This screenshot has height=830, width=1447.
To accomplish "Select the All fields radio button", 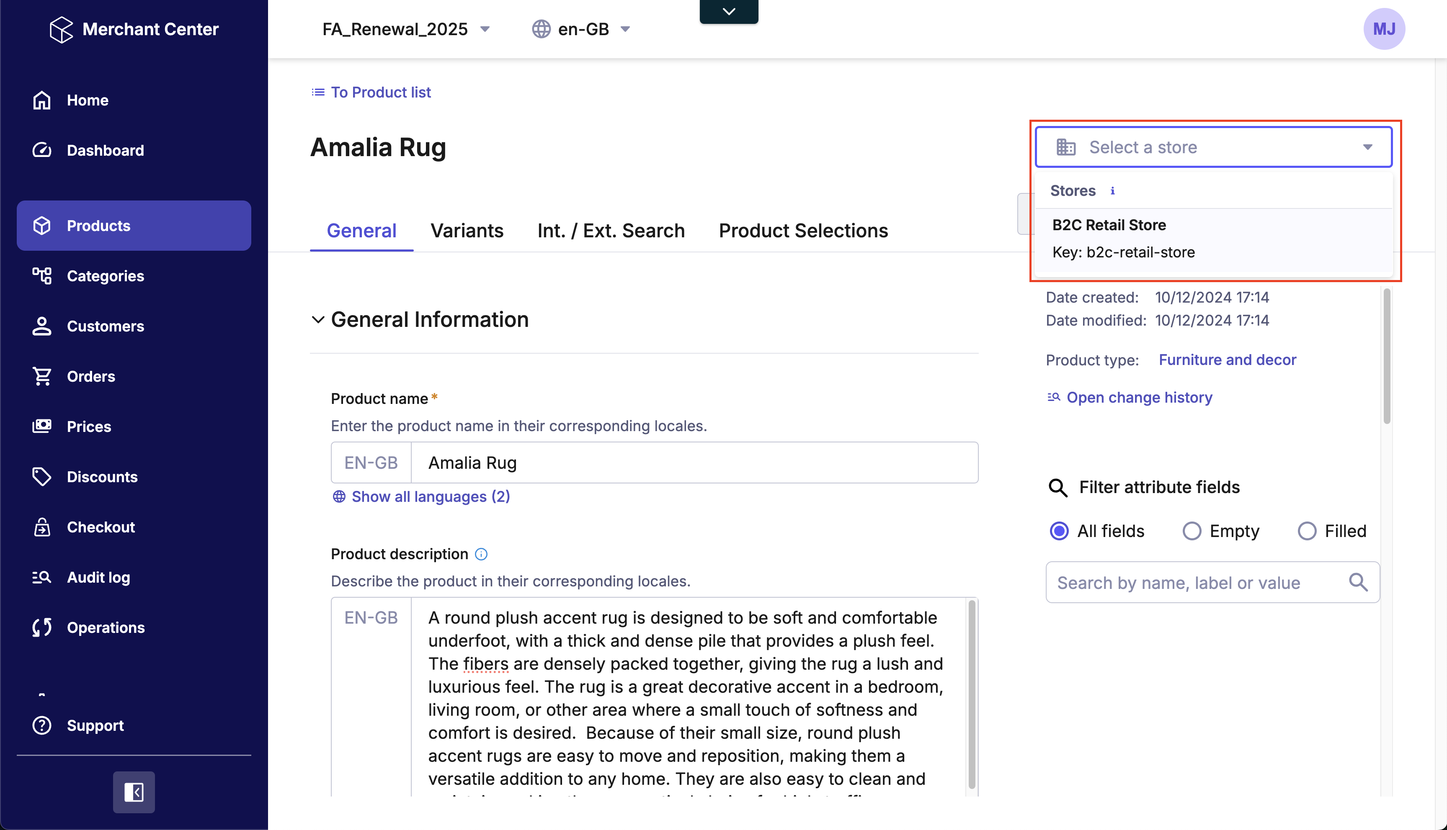I will point(1059,531).
